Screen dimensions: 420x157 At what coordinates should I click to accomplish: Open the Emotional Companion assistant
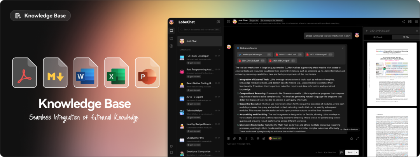coord(200,153)
